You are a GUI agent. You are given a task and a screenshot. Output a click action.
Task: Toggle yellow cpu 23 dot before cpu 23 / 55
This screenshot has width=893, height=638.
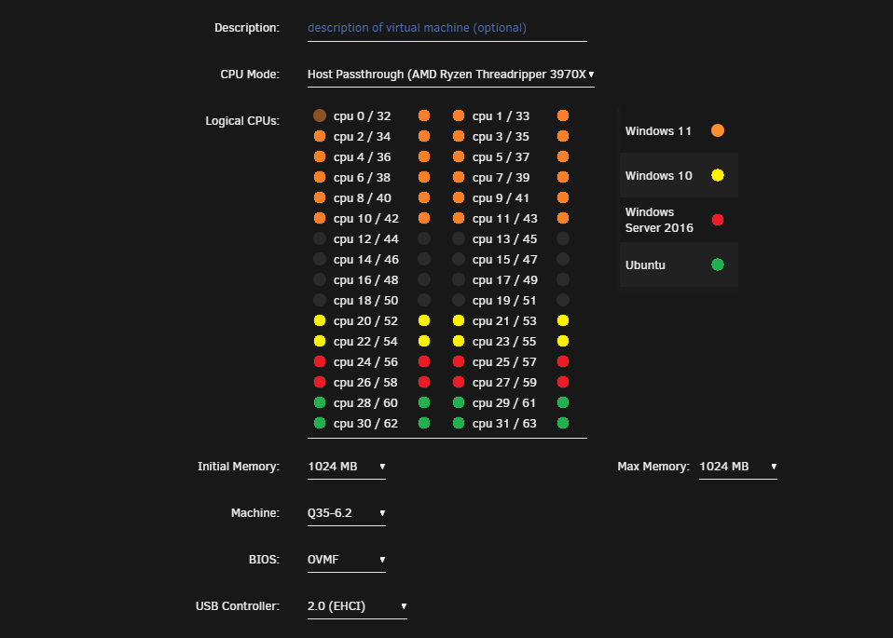[x=459, y=342]
